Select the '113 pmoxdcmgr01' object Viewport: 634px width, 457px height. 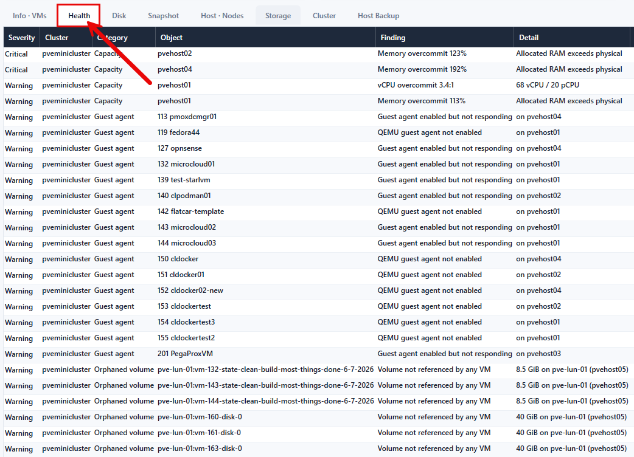(187, 116)
